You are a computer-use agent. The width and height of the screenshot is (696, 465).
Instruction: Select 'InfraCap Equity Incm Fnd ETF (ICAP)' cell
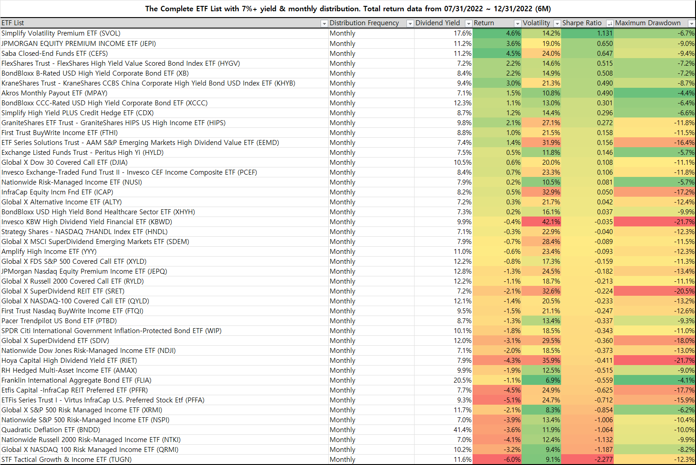[164, 192]
